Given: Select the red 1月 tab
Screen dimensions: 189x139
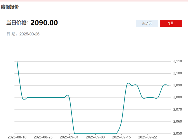Looking at the screenshot, I should (171, 24).
